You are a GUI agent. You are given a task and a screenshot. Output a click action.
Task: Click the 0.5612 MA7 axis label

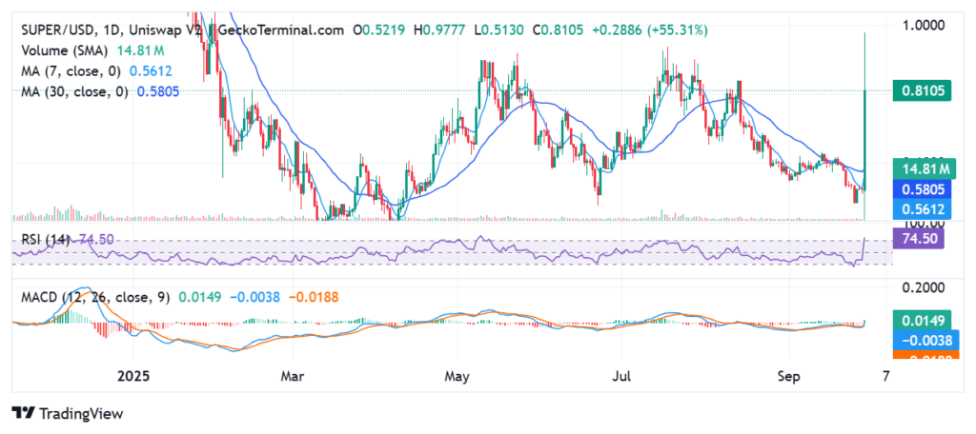tap(922, 209)
